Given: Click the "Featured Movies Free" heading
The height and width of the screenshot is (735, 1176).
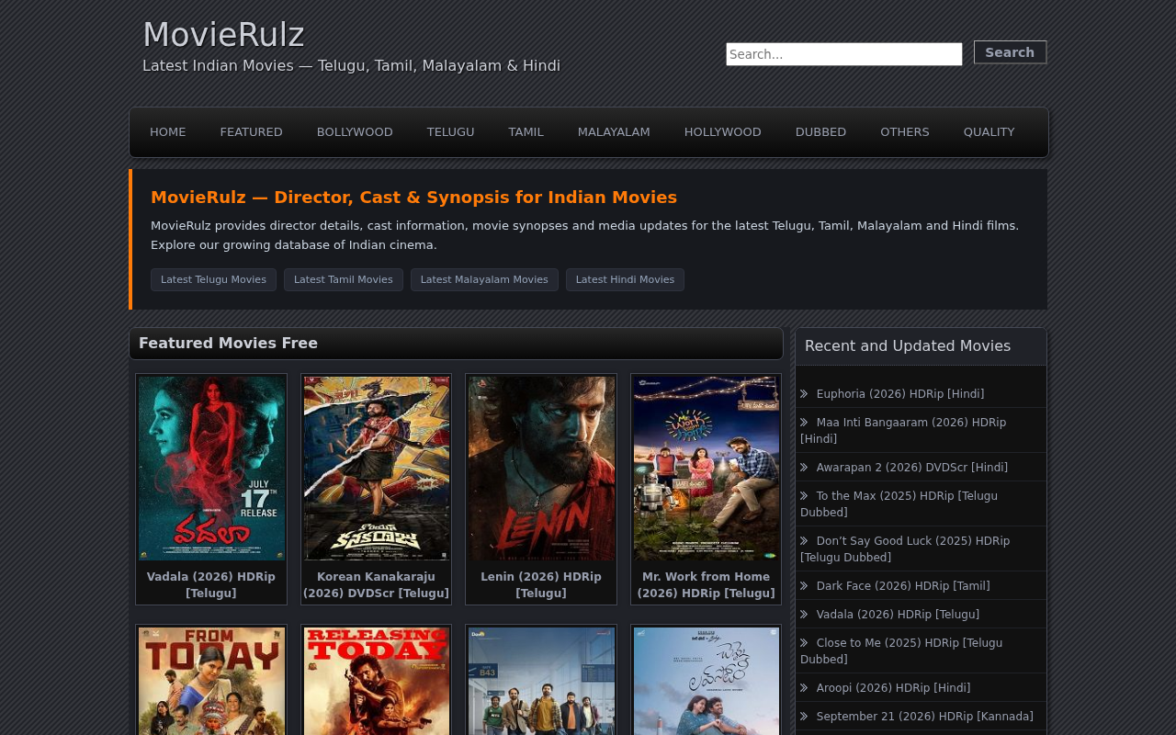Looking at the screenshot, I should (x=228, y=344).
